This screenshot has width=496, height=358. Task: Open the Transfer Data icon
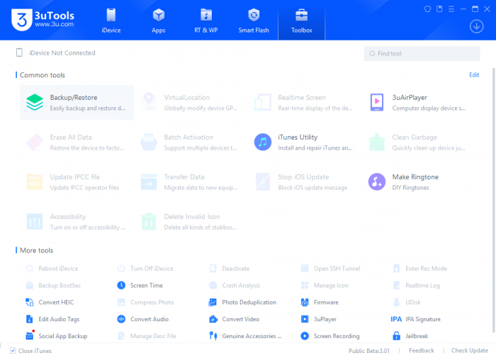point(149,181)
